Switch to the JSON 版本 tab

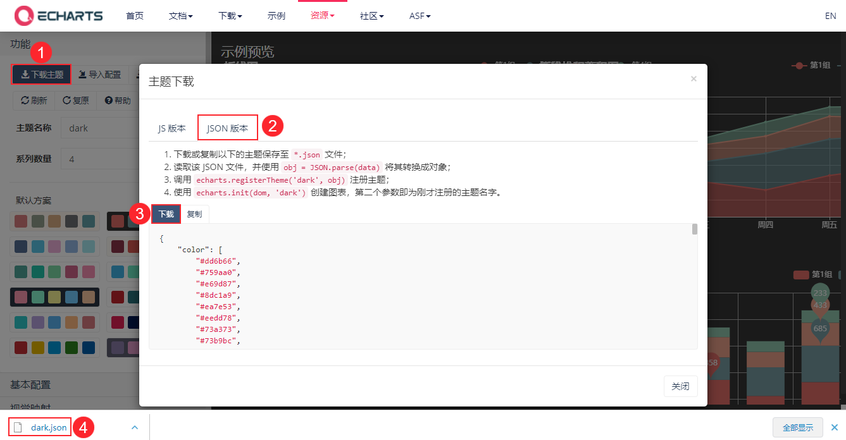tap(228, 128)
